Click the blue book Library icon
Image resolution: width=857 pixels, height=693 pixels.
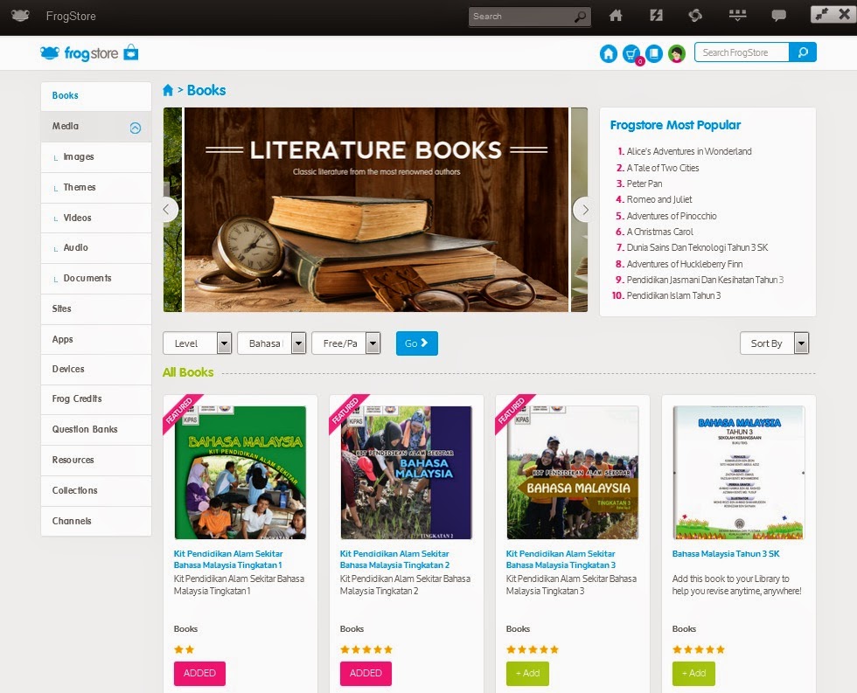(x=654, y=52)
